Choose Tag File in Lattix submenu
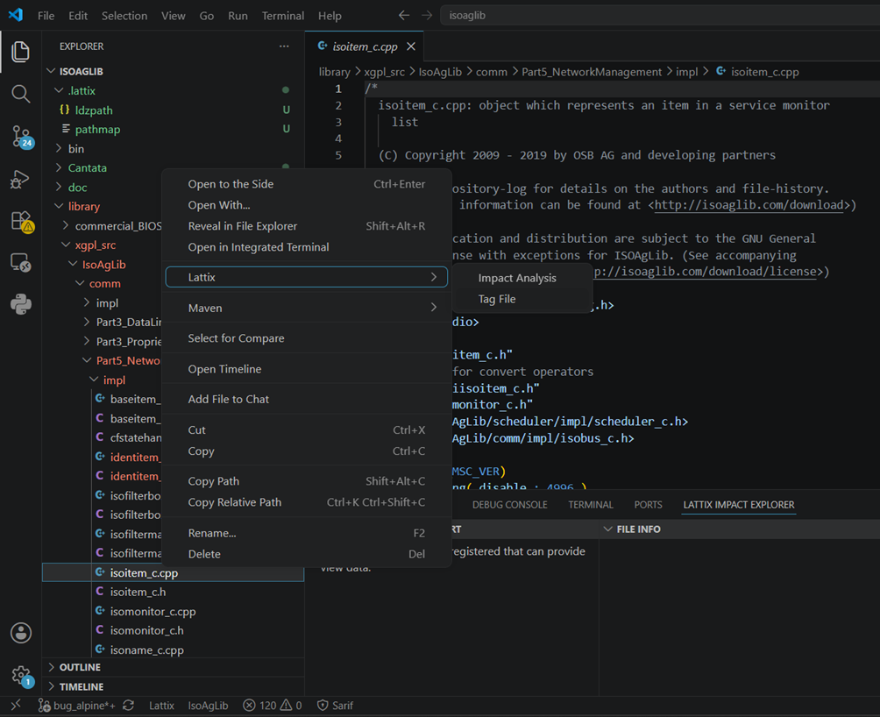The image size is (880, 717). [522, 299]
